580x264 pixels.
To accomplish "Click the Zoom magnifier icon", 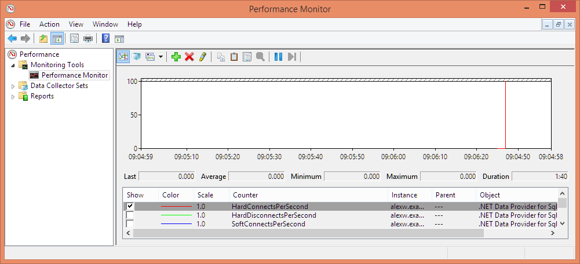I will tap(260, 57).
